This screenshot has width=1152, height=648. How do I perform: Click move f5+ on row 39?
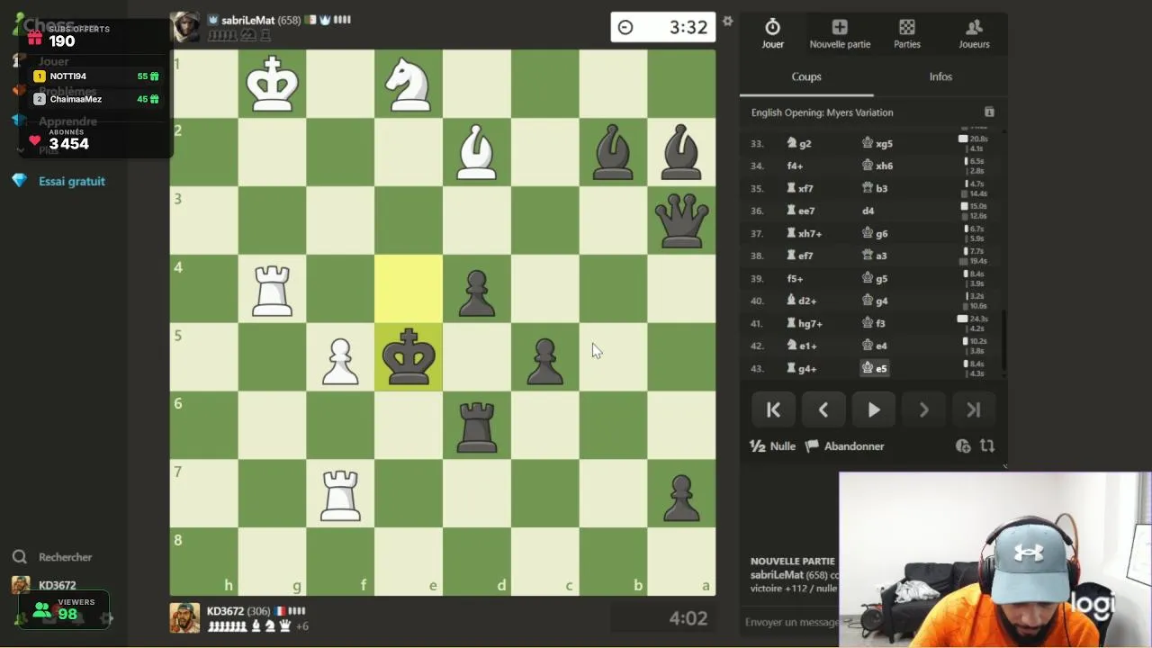795,278
